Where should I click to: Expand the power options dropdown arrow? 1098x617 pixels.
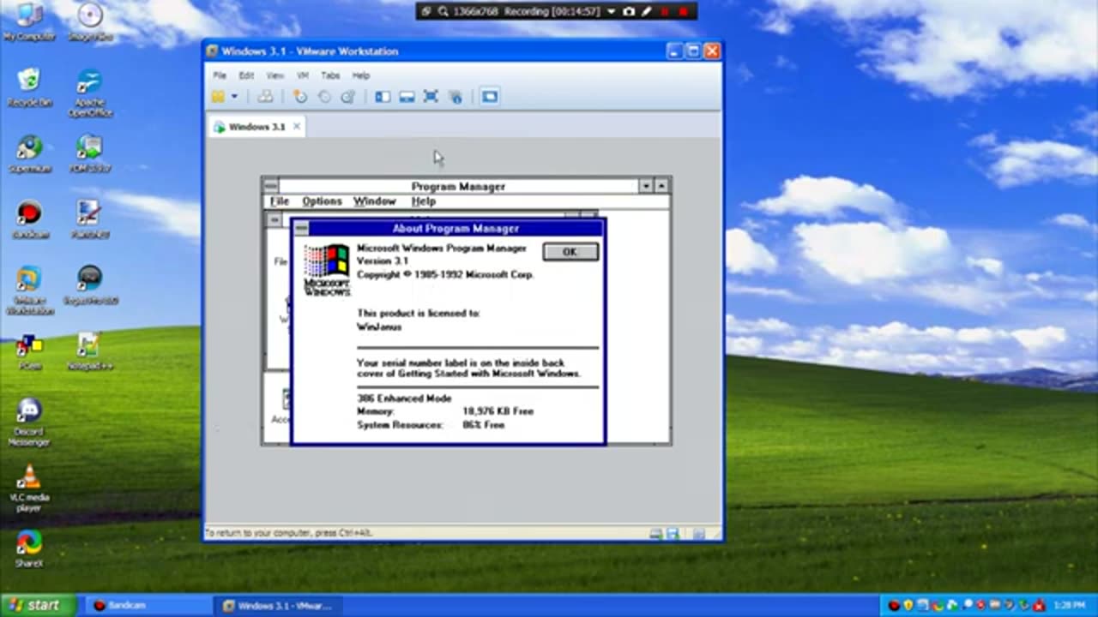[x=234, y=97]
